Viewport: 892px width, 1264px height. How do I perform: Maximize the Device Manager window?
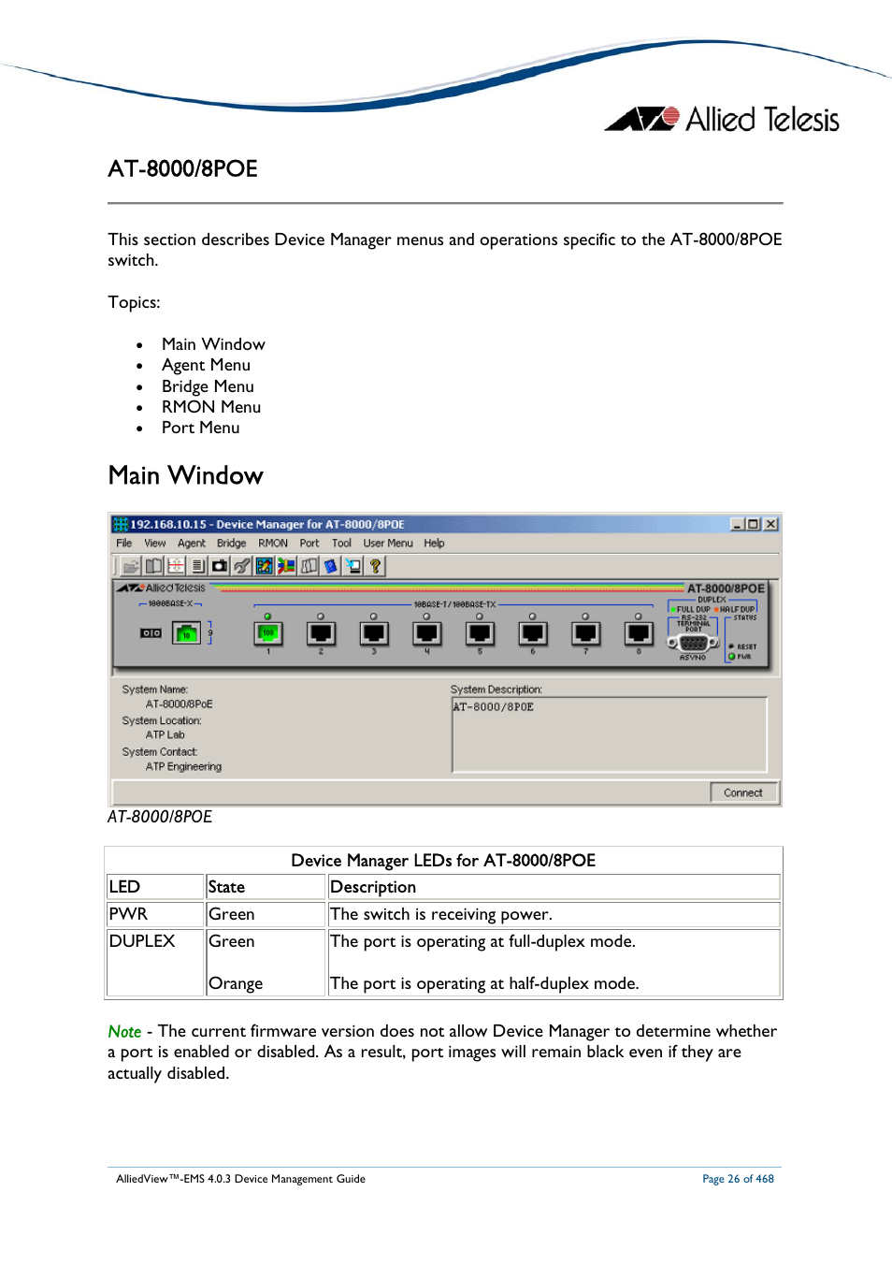click(x=754, y=524)
